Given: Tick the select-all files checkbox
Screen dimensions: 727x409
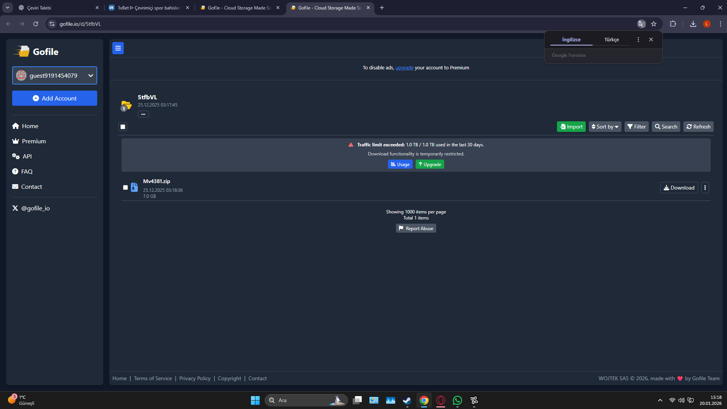Looking at the screenshot, I should pyautogui.click(x=123, y=127).
